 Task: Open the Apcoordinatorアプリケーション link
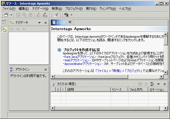[83, 64]
